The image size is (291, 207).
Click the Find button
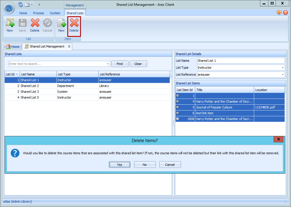(120, 64)
